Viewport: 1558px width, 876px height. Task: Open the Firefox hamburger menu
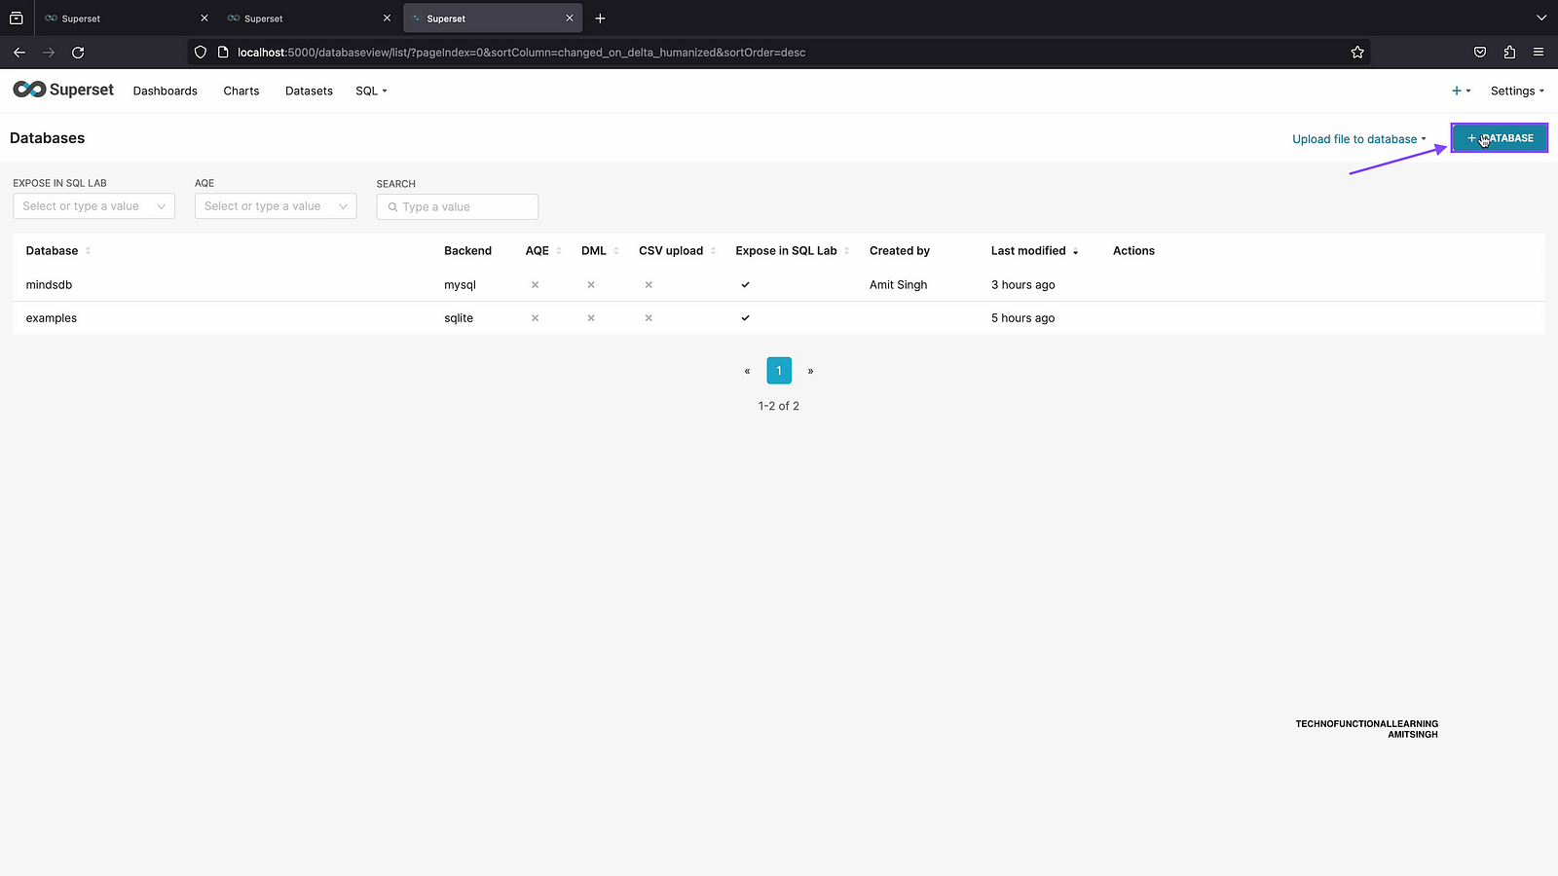click(x=1539, y=53)
